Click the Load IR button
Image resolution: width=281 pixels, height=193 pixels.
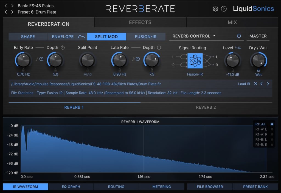pyautogui.click(x=244, y=84)
